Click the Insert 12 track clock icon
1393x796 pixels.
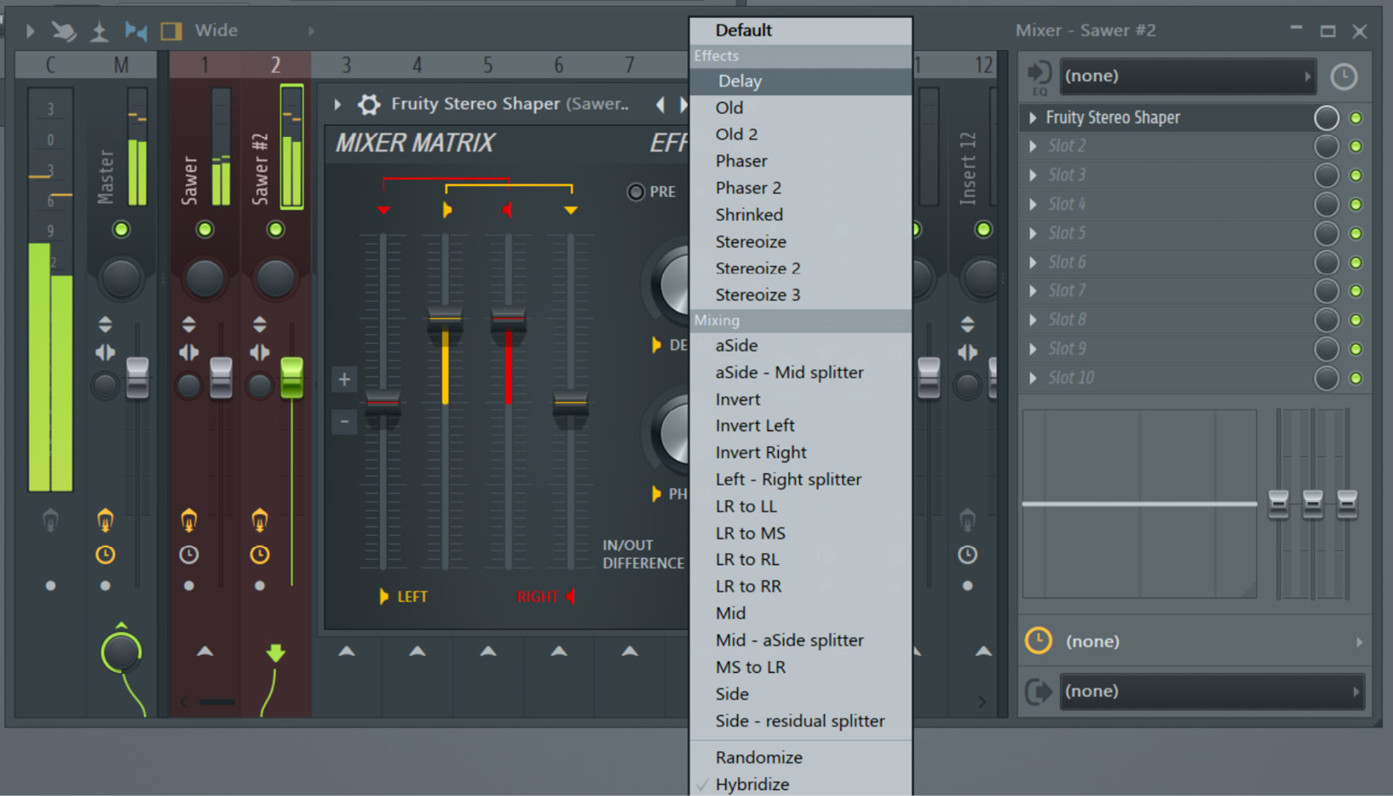(967, 555)
